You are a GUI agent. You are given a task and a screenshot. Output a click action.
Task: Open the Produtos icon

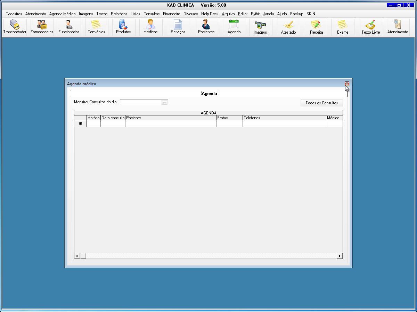123,27
